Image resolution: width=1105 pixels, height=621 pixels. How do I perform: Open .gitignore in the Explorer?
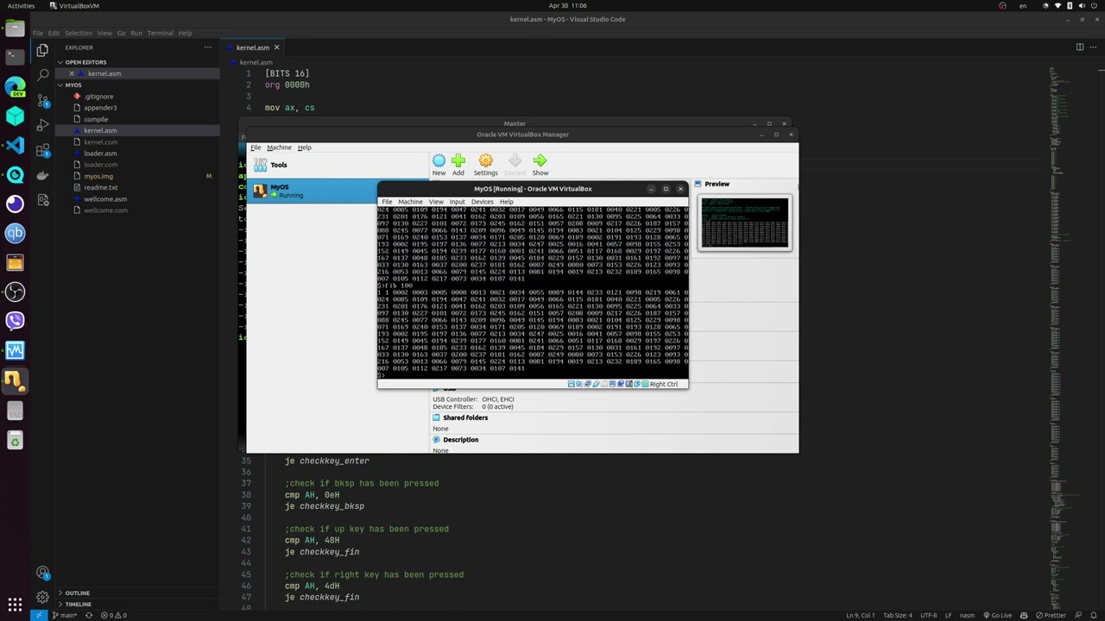coord(98,97)
